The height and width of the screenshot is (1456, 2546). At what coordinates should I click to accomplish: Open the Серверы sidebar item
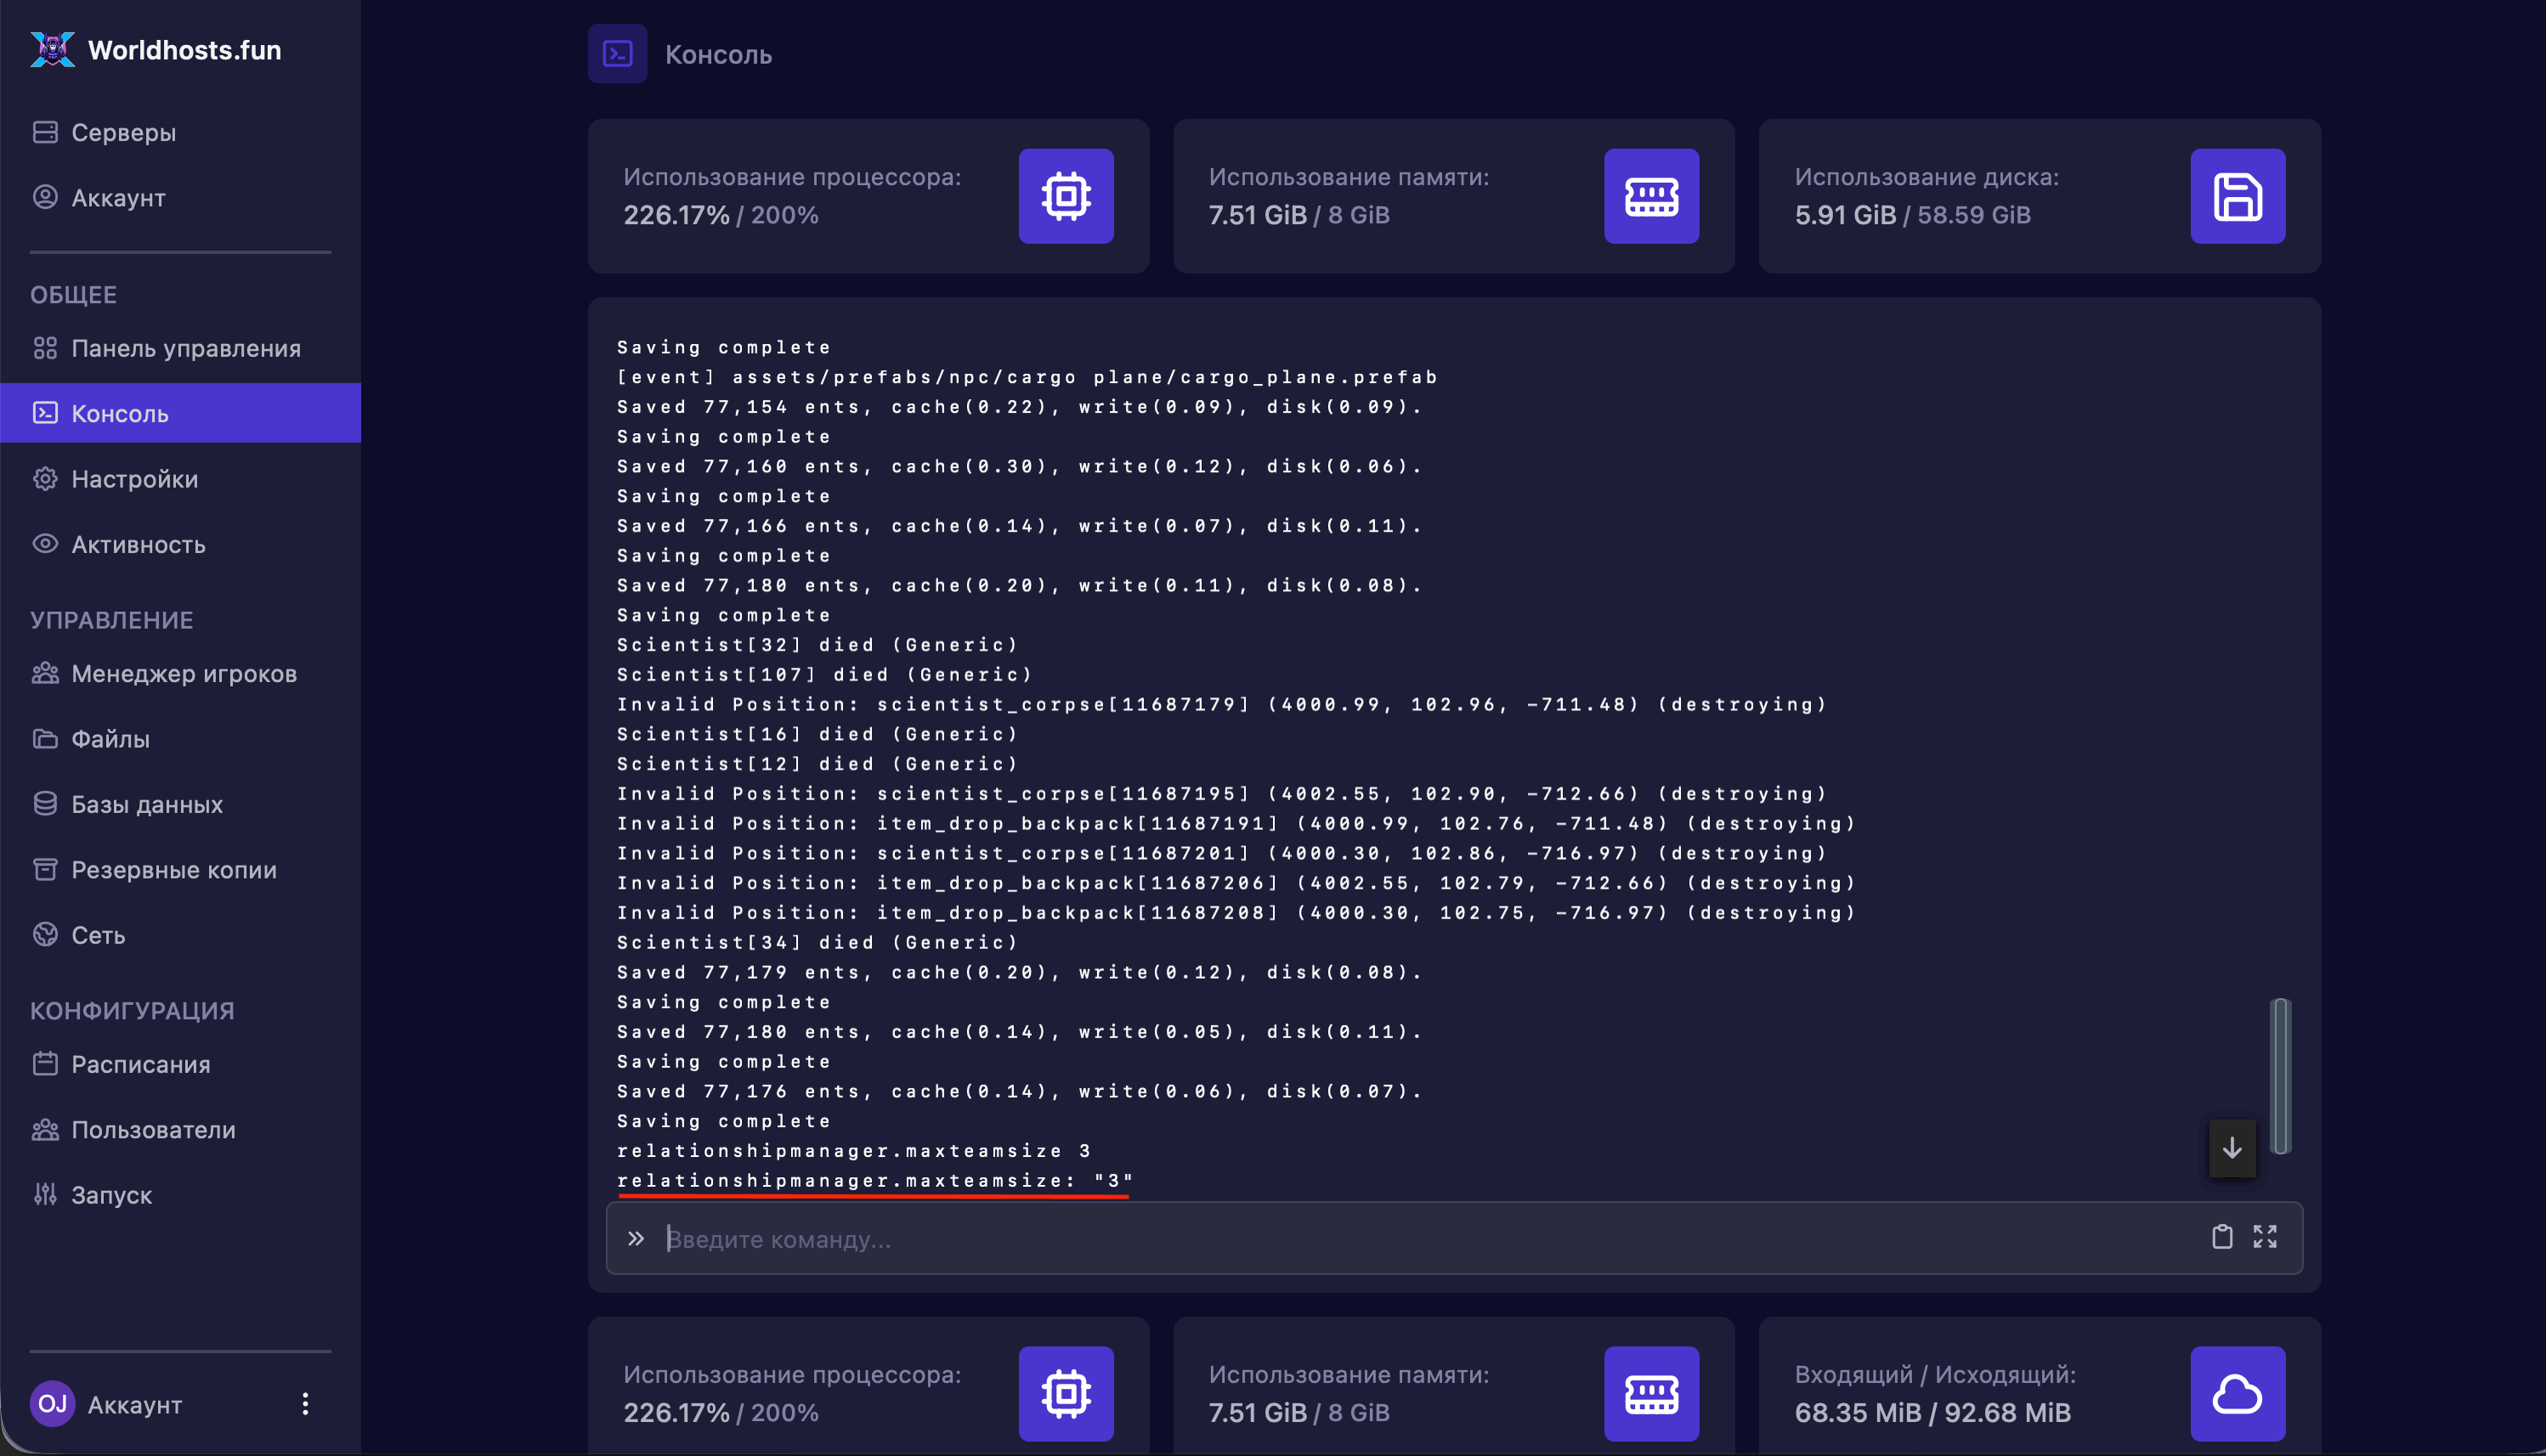180,132
